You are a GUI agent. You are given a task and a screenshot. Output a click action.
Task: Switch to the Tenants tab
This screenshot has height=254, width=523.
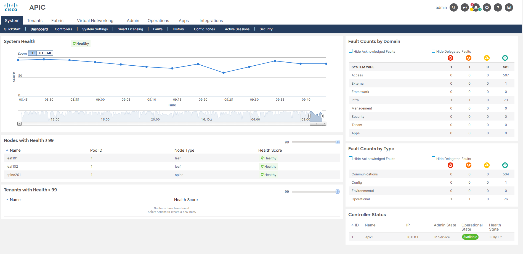click(35, 21)
